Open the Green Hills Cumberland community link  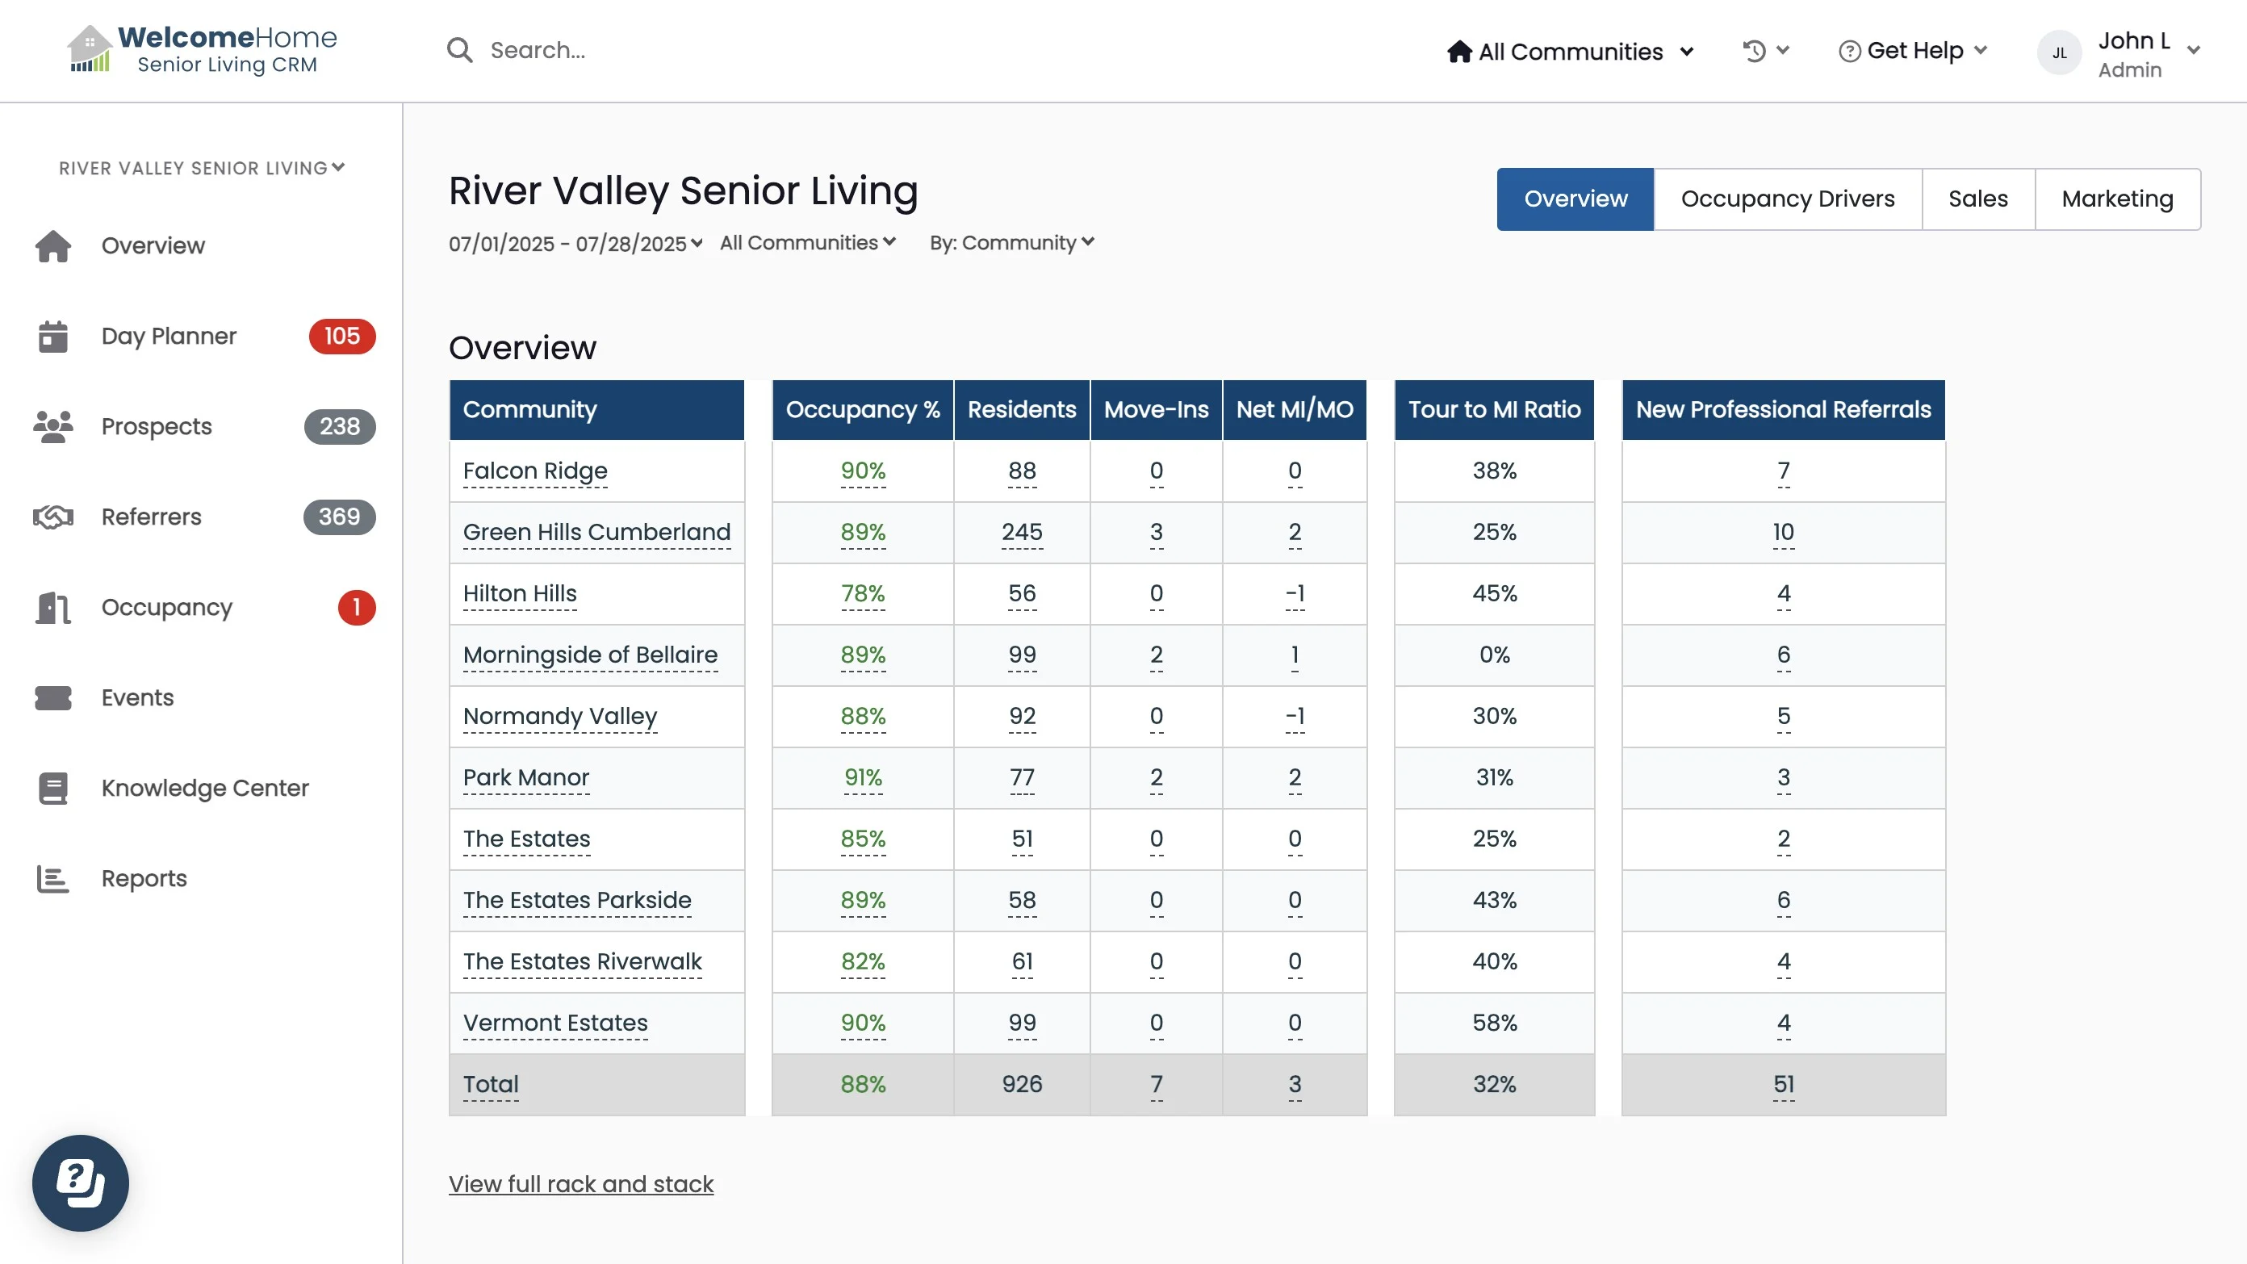[x=596, y=532]
